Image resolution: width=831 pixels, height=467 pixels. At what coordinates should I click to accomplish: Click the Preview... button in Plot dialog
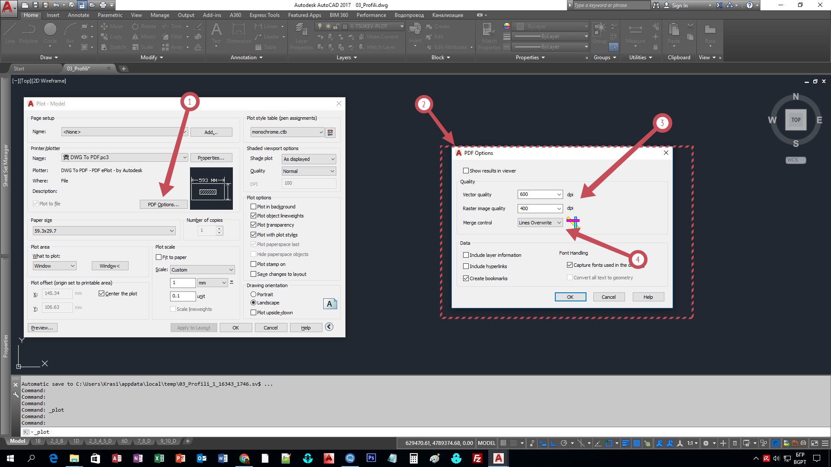point(42,328)
